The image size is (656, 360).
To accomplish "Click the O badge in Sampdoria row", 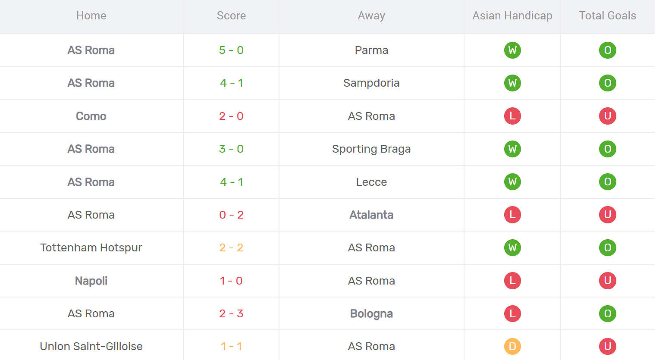I will tap(607, 83).
